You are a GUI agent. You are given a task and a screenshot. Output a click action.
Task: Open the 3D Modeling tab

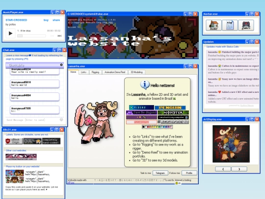point(136,72)
